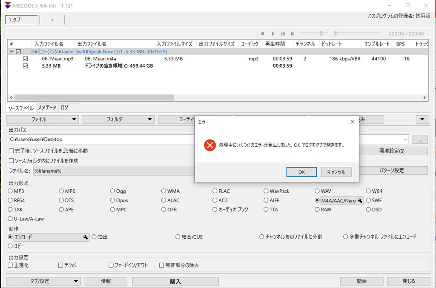Open the ファイル dropdown button
Screen dimensions: 436x288
(43, 120)
